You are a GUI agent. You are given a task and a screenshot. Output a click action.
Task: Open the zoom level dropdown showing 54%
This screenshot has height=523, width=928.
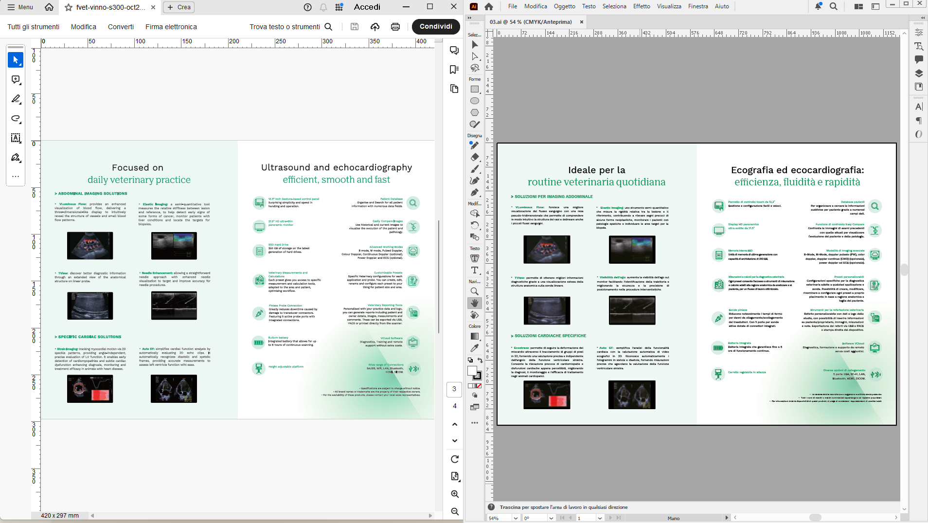click(x=516, y=518)
